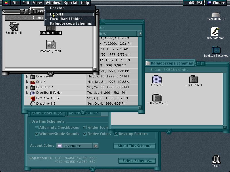Expand the Evergreen folder disclosure triangle
Image resolution: width=230 pixels, height=172 pixels.
tap(27, 76)
